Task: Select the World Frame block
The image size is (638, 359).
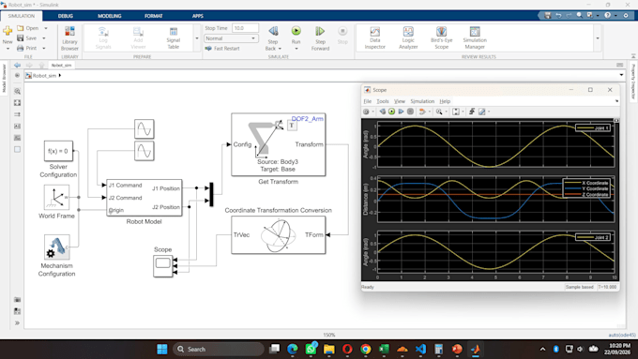Action: tap(56, 198)
